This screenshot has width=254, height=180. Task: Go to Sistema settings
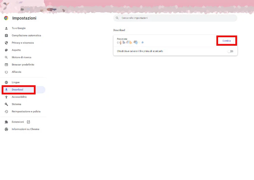pos(16,104)
